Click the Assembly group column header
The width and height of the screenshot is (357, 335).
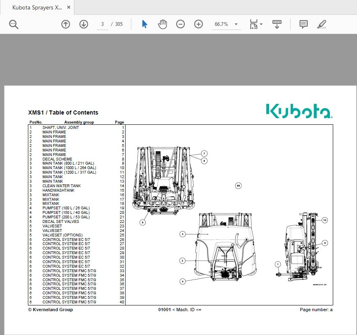(79, 122)
